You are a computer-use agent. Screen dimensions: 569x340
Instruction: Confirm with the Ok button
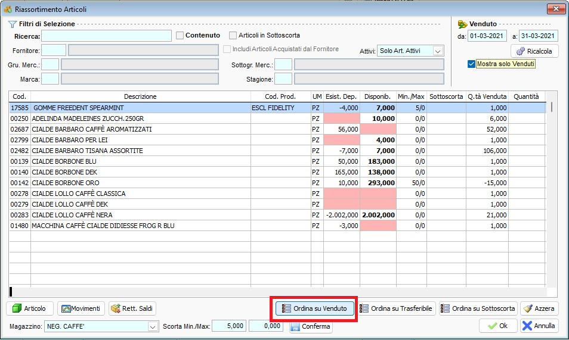point(498,326)
